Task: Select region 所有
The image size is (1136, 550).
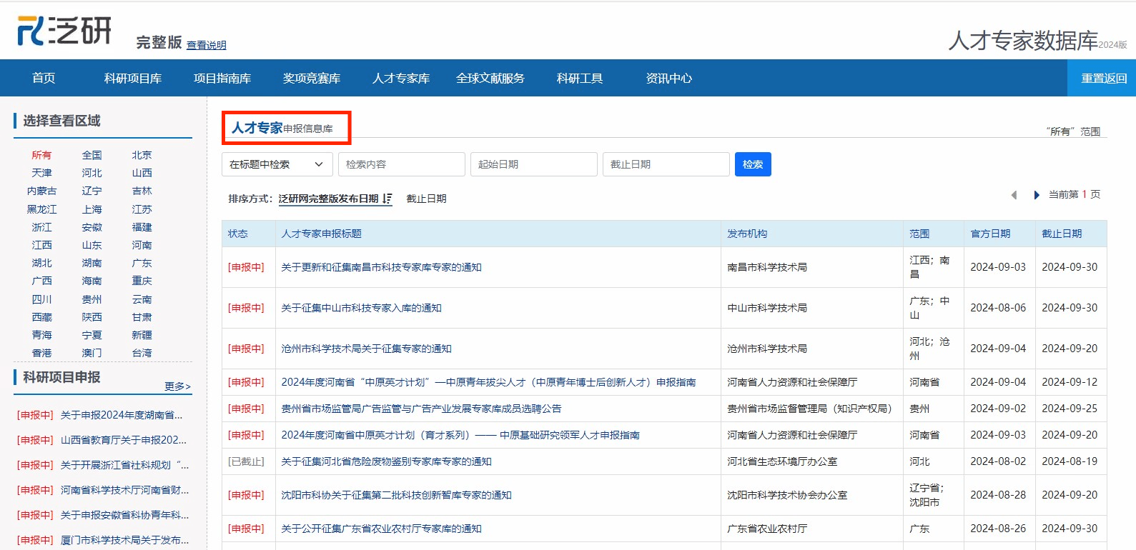Action: pyautogui.click(x=41, y=155)
